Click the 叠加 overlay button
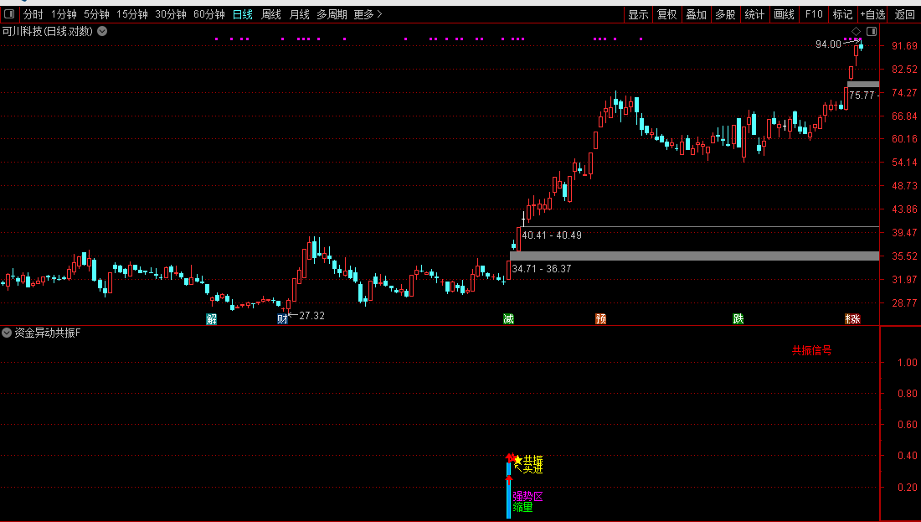Image resolution: width=921 pixels, height=522 pixels. coord(697,14)
